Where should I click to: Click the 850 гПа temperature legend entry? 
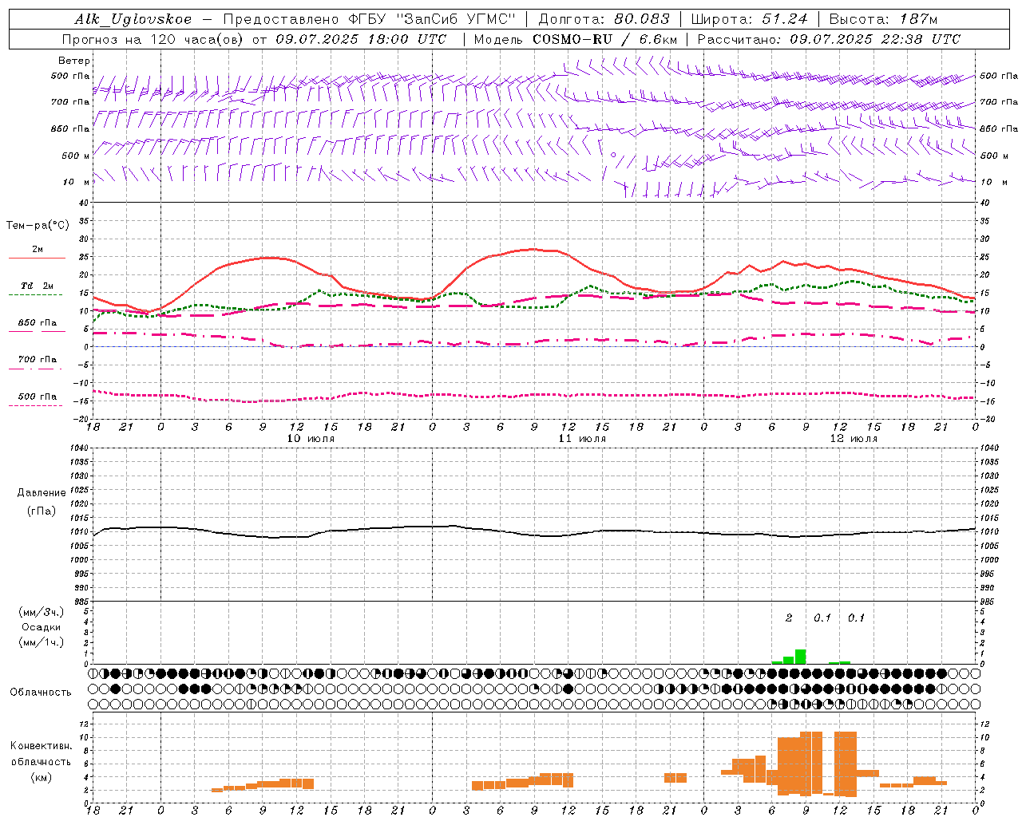click(38, 323)
